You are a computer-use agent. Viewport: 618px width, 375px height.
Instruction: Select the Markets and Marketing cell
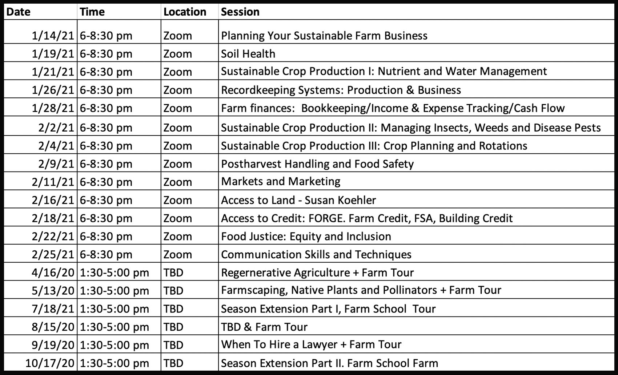click(281, 182)
